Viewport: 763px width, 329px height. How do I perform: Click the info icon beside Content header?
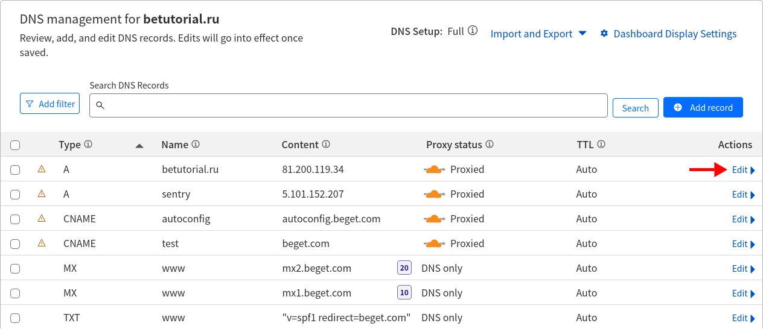(x=326, y=145)
